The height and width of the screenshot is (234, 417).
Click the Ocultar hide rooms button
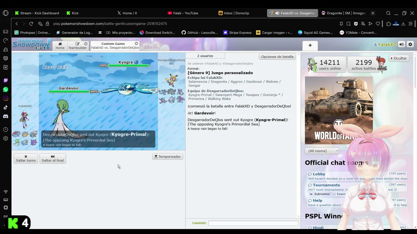[x=399, y=58]
